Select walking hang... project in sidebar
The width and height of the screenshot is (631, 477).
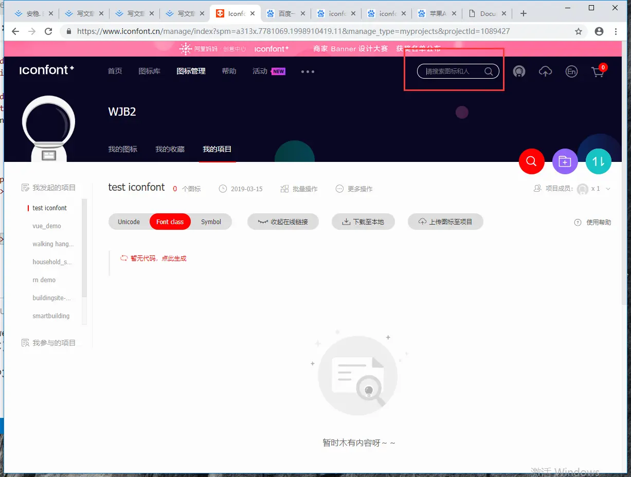click(53, 244)
